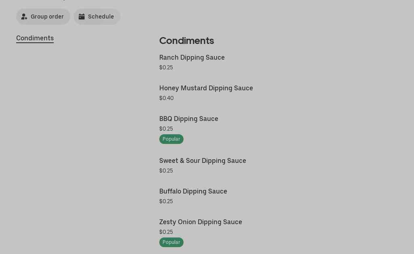414x254 pixels.
Task: Click the Popular badge under BBQ sauce
Action: (171, 139)
